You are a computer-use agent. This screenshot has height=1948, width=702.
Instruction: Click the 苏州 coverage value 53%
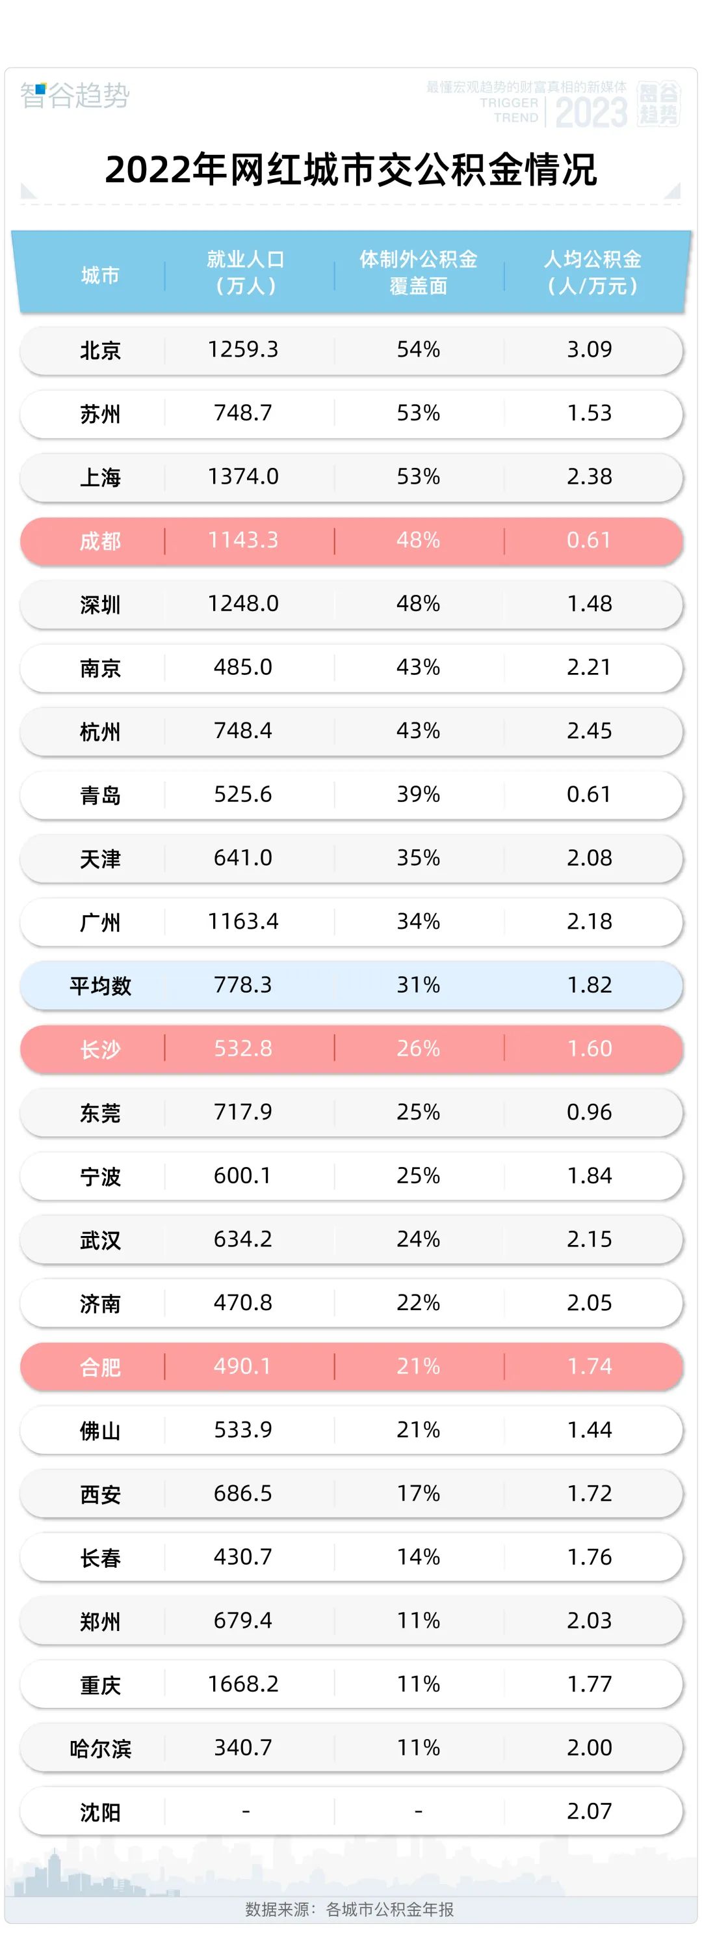tap(418, 413)
